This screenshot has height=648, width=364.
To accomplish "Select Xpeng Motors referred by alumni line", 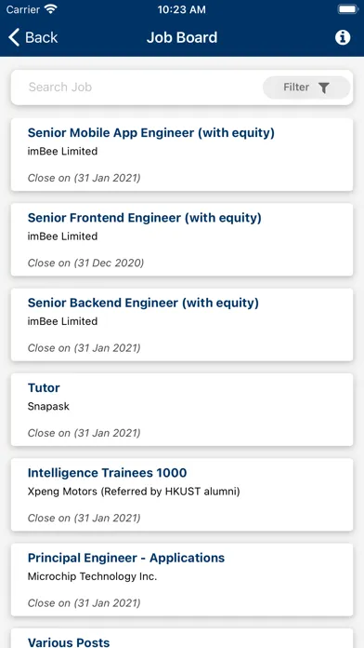I will [x=134, y=492].
